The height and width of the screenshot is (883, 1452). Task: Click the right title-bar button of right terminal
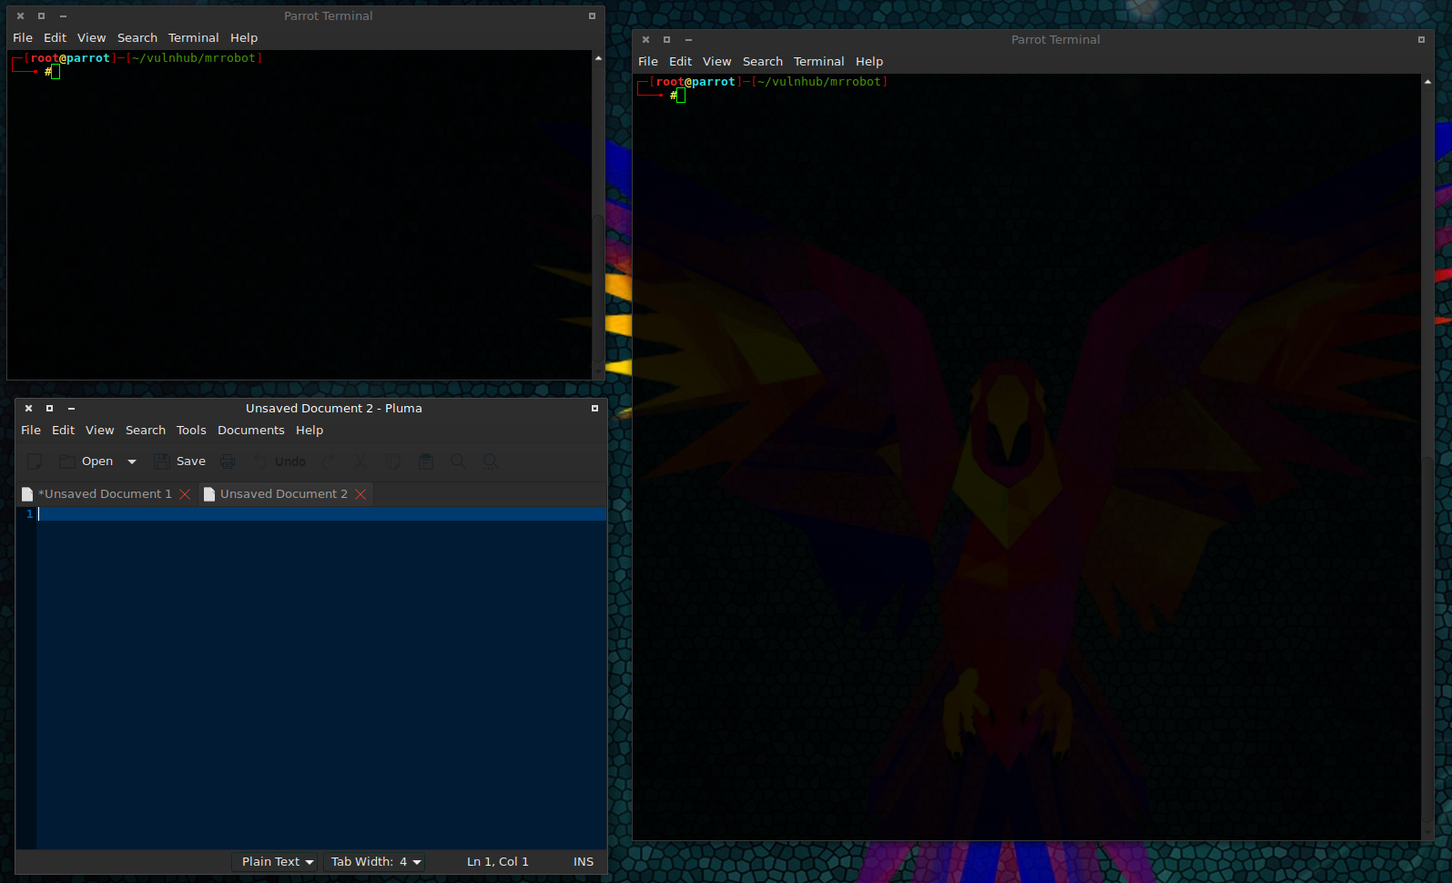(x=1421, y=39)
